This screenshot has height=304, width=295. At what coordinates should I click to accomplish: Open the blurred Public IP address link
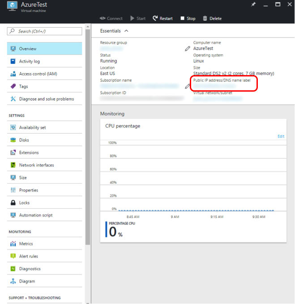click(214, 86)
